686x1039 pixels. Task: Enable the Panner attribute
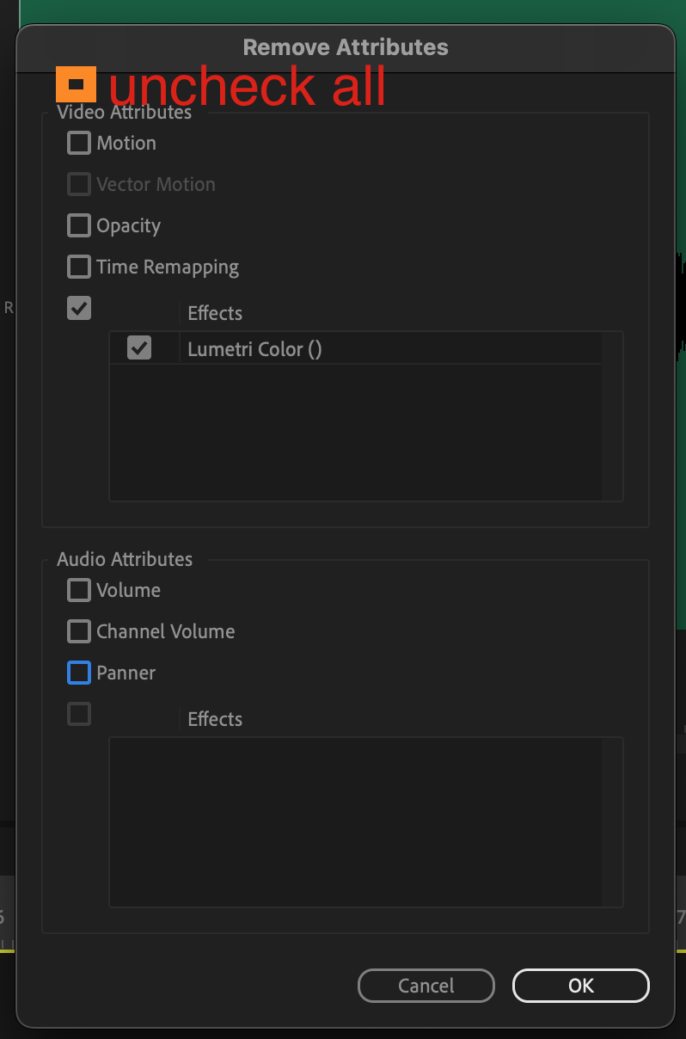point(78,673)
